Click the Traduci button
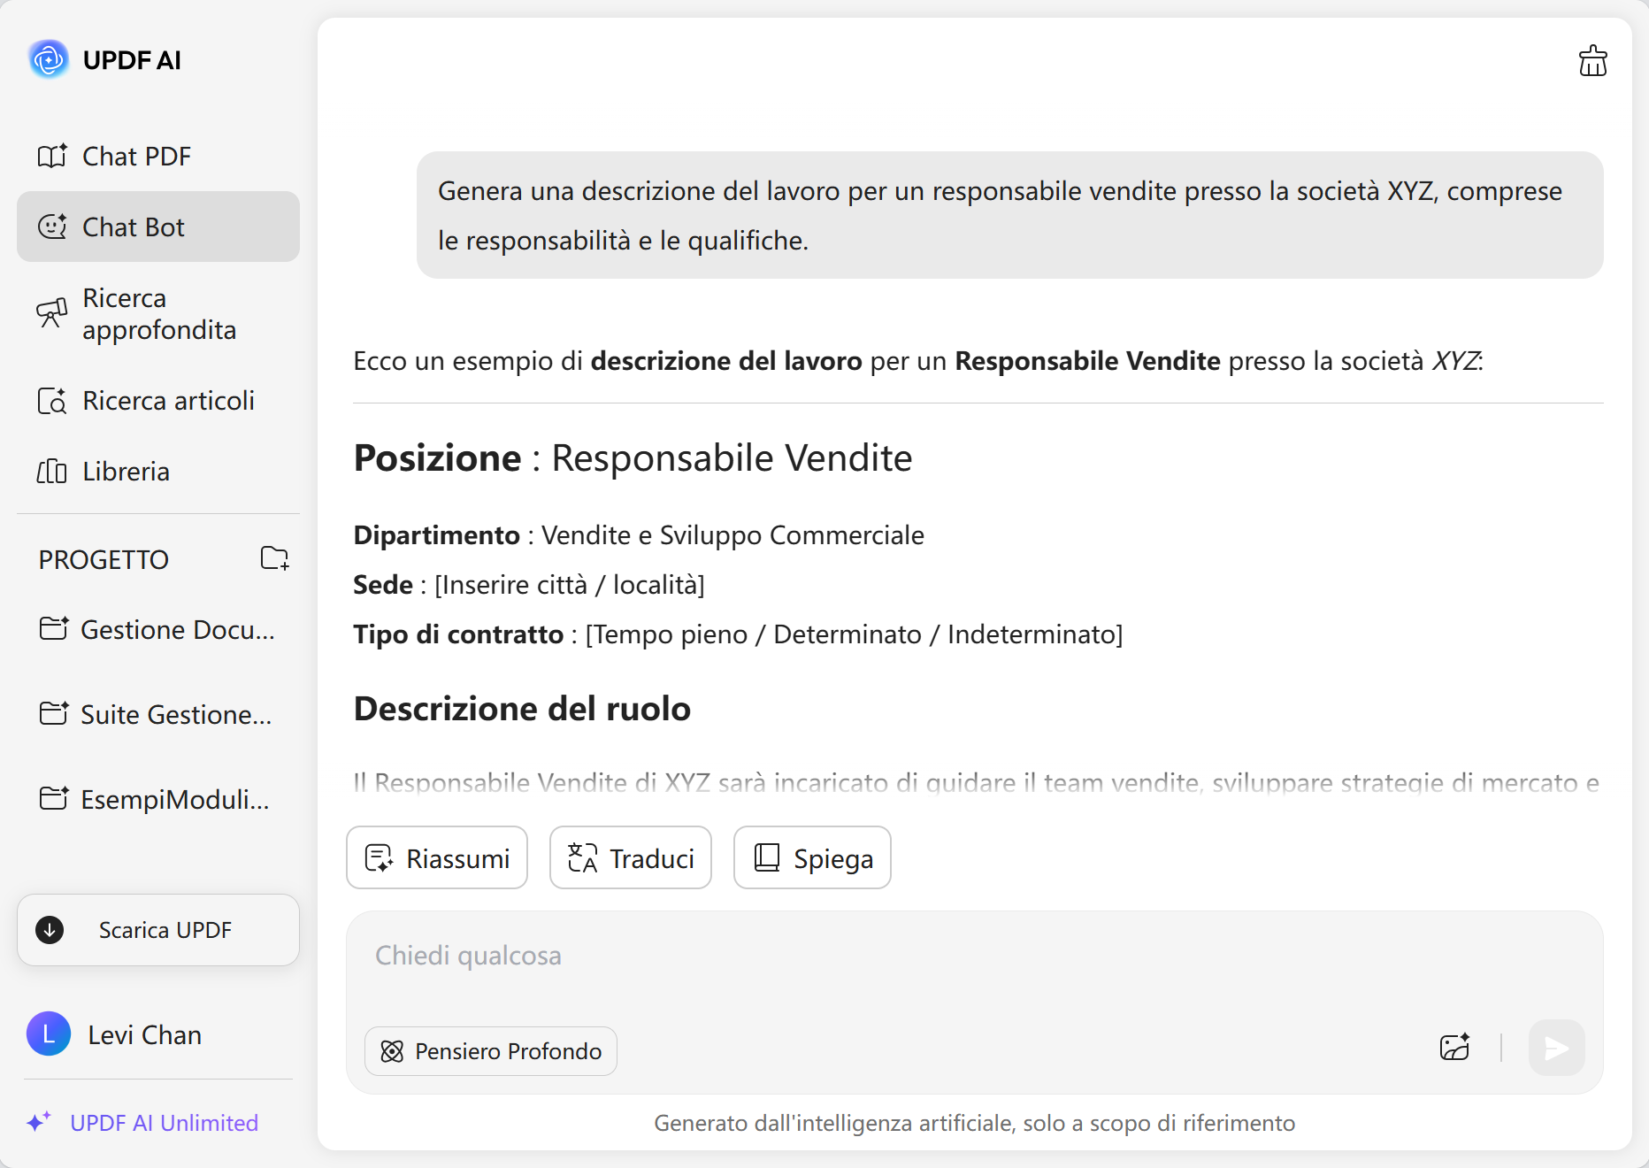Image resolution: width=1649 pixels, height=1168 pixels. point(631,858)
